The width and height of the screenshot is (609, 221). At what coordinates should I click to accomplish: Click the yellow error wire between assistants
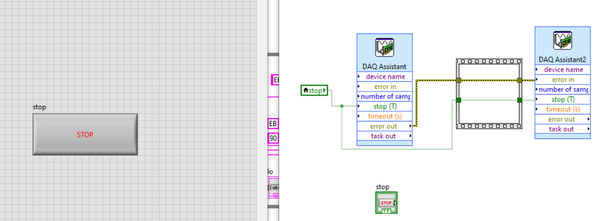(435, 80)
